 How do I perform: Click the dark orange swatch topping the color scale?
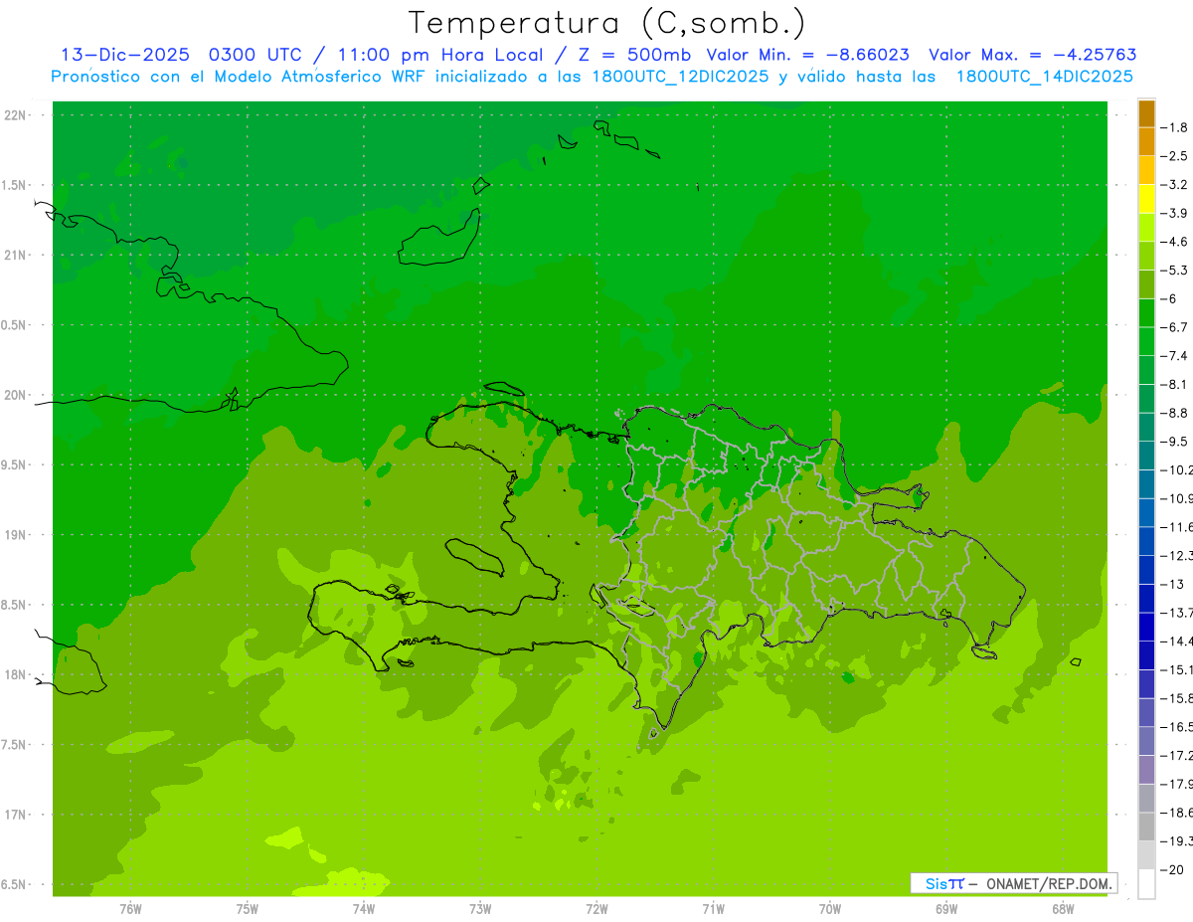1146,113
